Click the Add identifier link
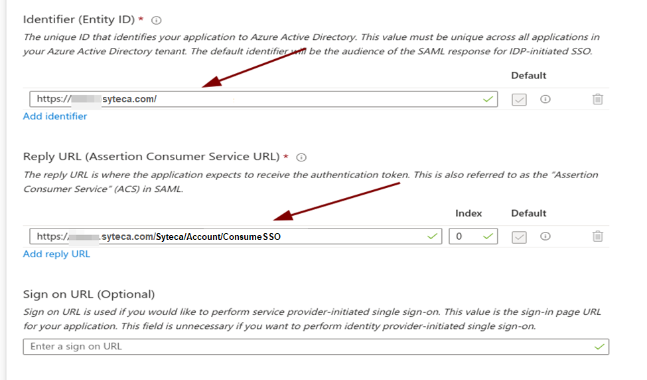The height and width of the screenshot is (380, 647). click(55, 116)
